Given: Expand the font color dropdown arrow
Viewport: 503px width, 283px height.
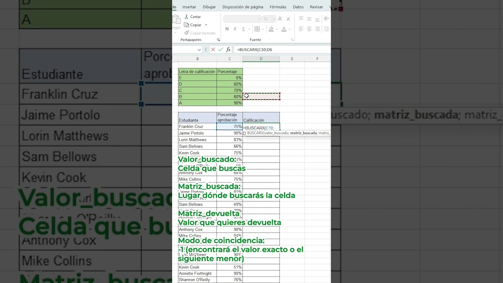Looking at the screenshot, I should point(290,29).
